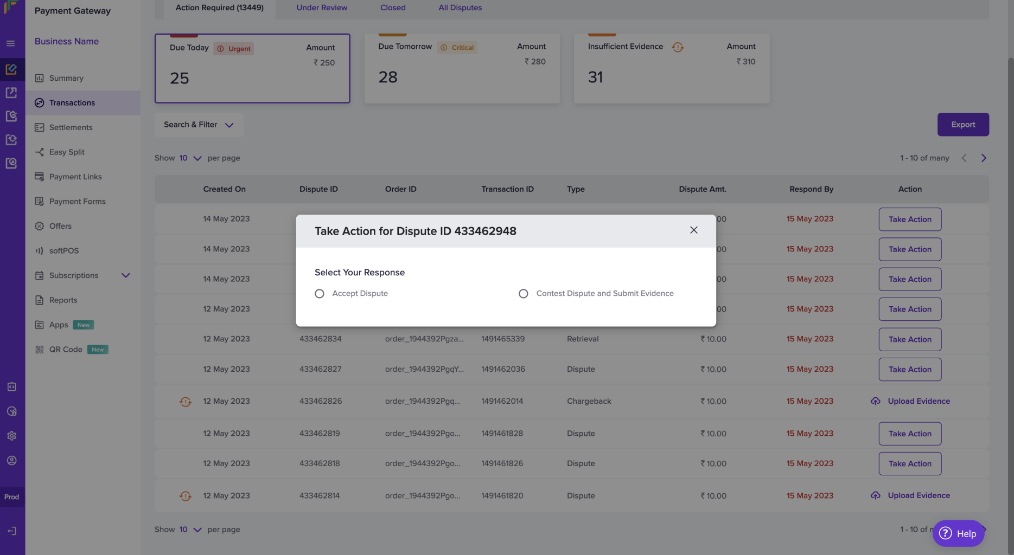Expand the Subscriptions submenu chevron

point(126,275)
